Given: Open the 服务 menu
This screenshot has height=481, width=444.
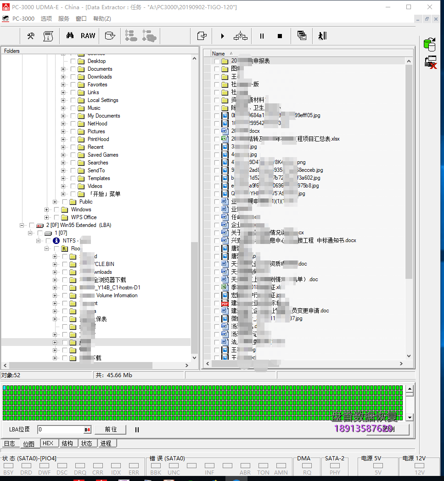Looking at the screenshot, I should [64, 19].
